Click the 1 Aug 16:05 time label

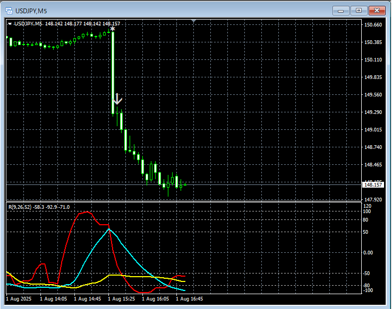pos(156,299)
